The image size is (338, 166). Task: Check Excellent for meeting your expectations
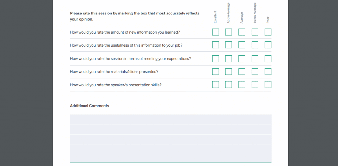tap(215, 59)
